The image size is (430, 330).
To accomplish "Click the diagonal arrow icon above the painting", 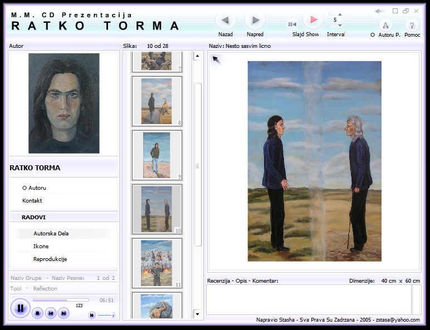I will coord(217,60).
